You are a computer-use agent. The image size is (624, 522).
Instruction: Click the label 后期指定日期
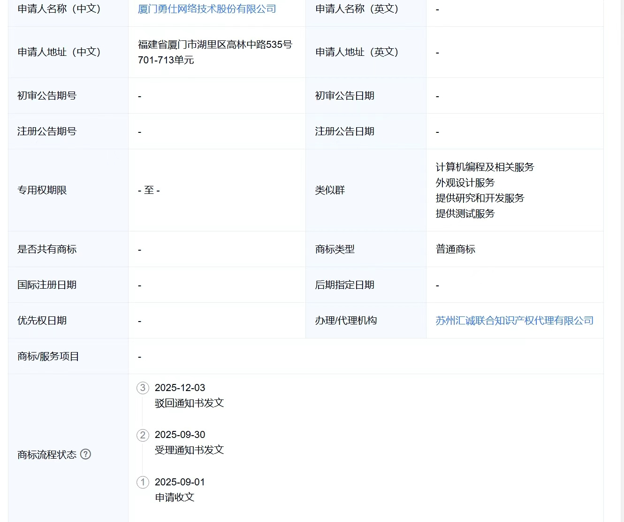(x=345, y=285)
